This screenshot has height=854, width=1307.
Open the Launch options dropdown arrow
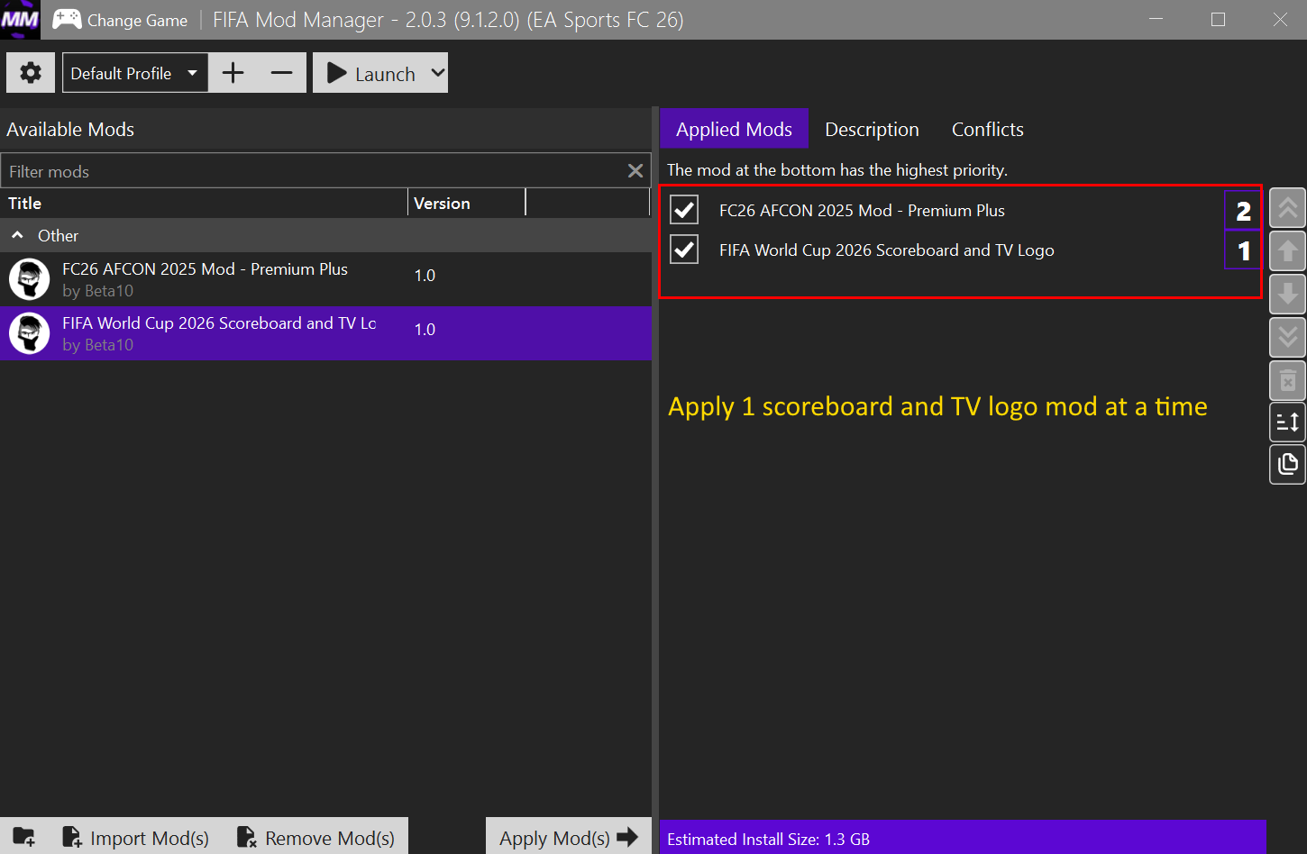tap(438, 73)
